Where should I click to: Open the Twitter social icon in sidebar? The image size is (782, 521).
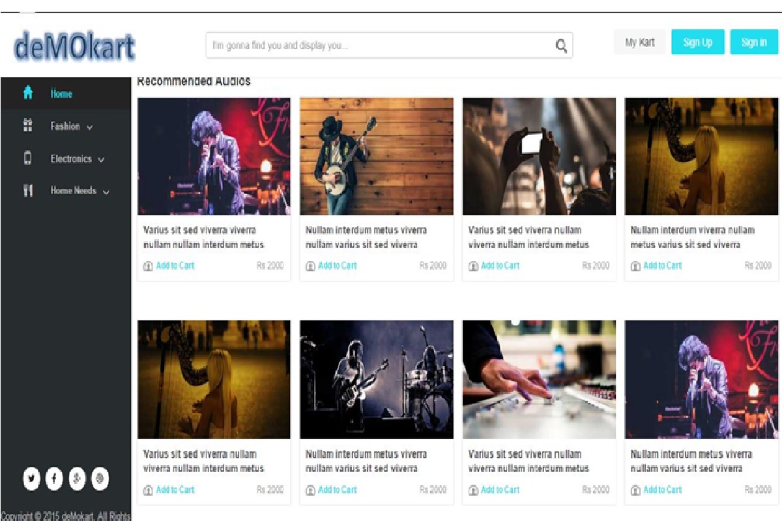tap(31, 479)
